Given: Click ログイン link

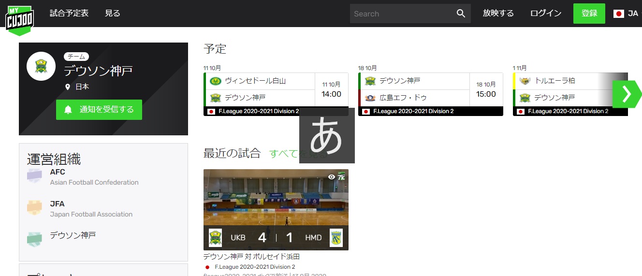Looking at the screenshot, I should click(x=546, y=14).
